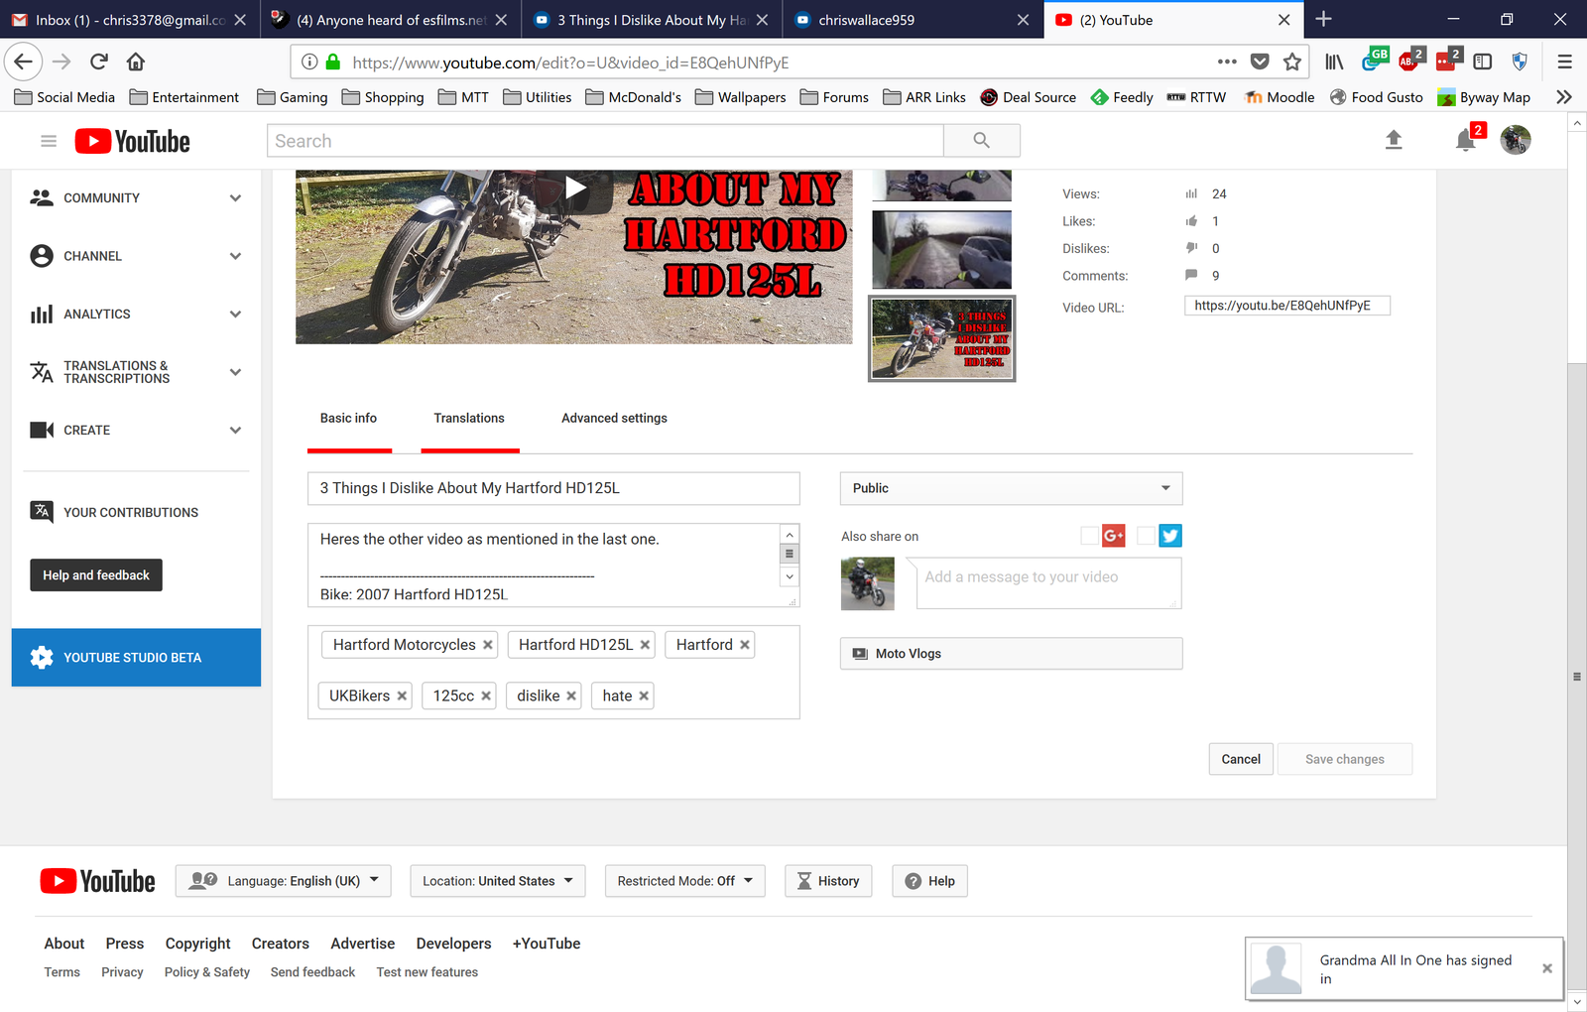Open the browser home page
Image resolution: width=1587 pixels, height=1012 pixels.
pos(136,62)
